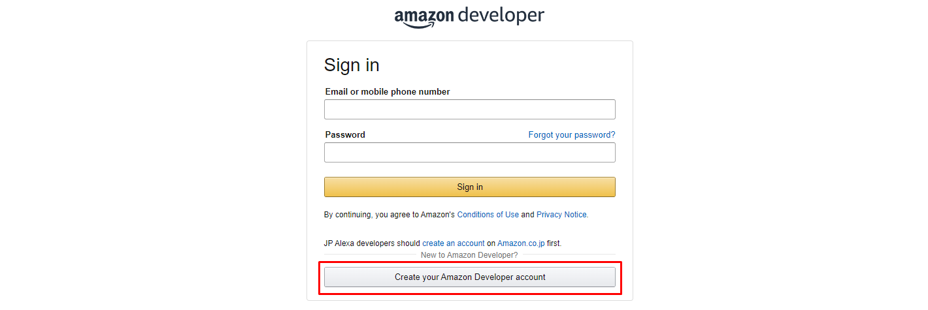Visit the Amazon.co.jp link
This screenshot has width=928, height=310.
click(x=521, y=243)
